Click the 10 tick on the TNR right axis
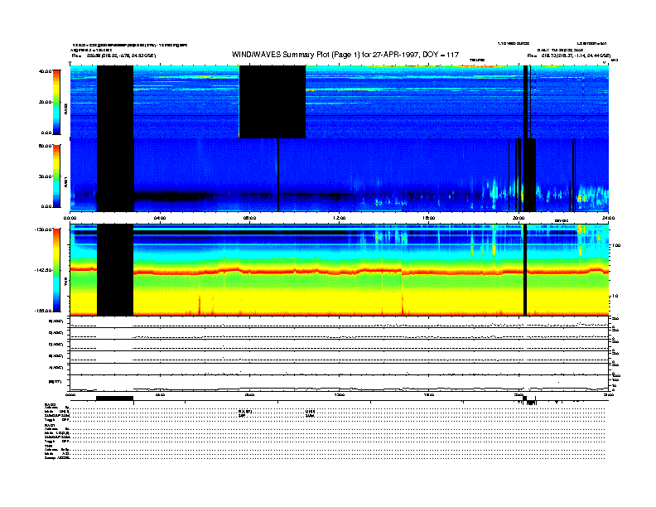 click(x=615, y=297)
